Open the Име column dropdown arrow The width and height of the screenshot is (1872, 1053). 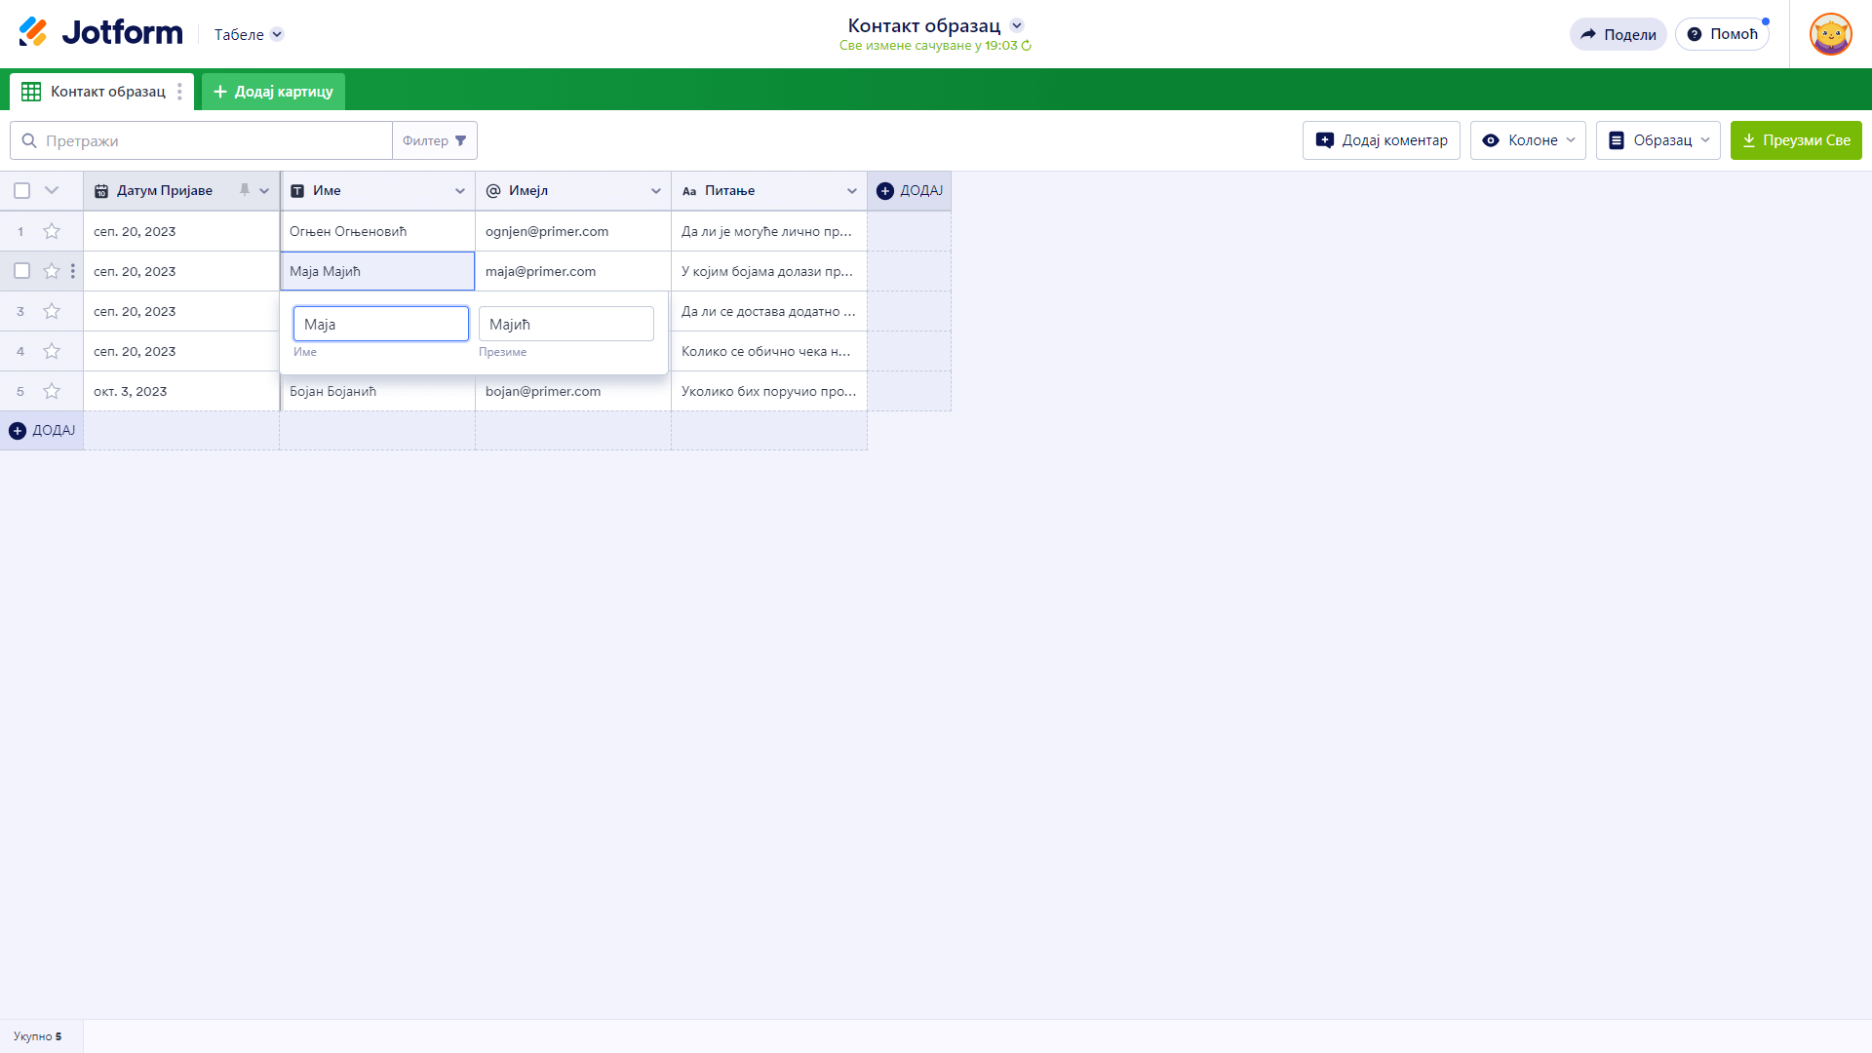pyautogui.click(x=460, y=191)
